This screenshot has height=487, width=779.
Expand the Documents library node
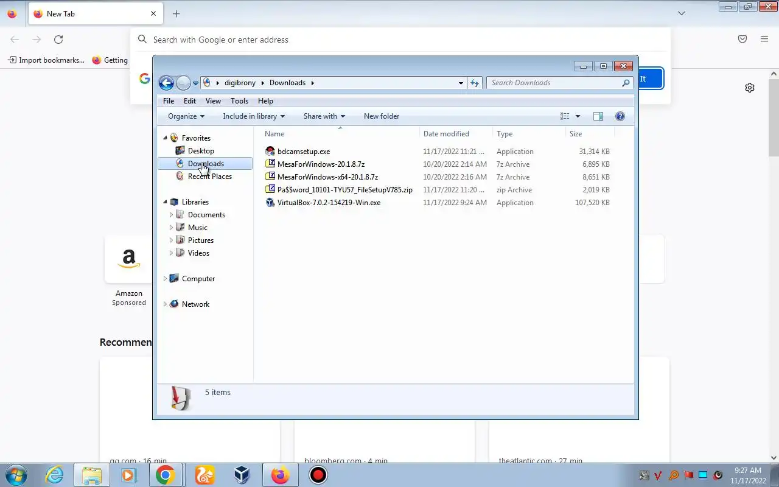tap(171, 215)
